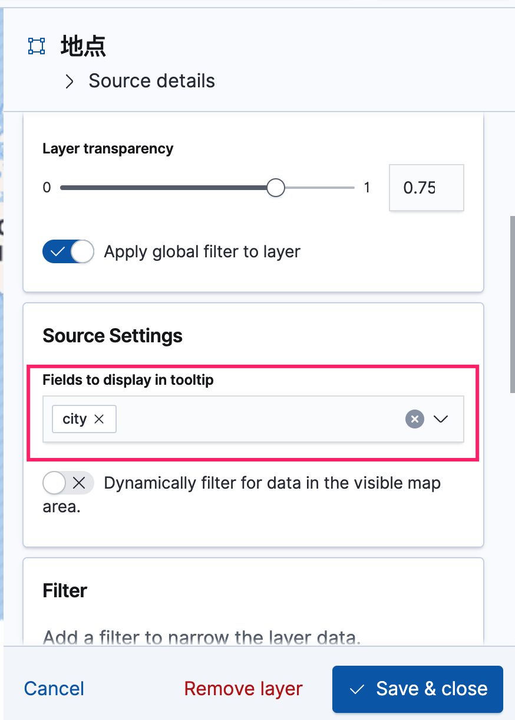
Task: Enable the dynamic visible map filter switch
Action: (x=68, y=483)
